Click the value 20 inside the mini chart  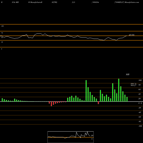pyautogui.click(x=92, y=136)
